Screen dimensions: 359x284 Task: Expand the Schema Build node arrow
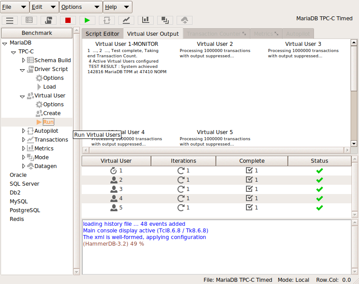click(x=23, y=60)
